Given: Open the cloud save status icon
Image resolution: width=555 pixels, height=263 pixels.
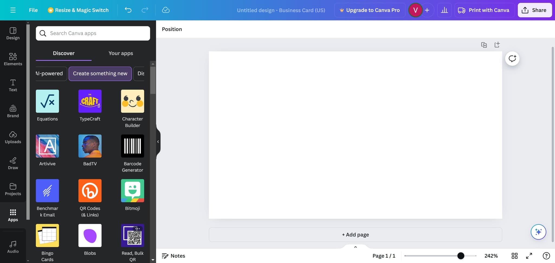Looking at the screenshot, I should click(166, 10).
